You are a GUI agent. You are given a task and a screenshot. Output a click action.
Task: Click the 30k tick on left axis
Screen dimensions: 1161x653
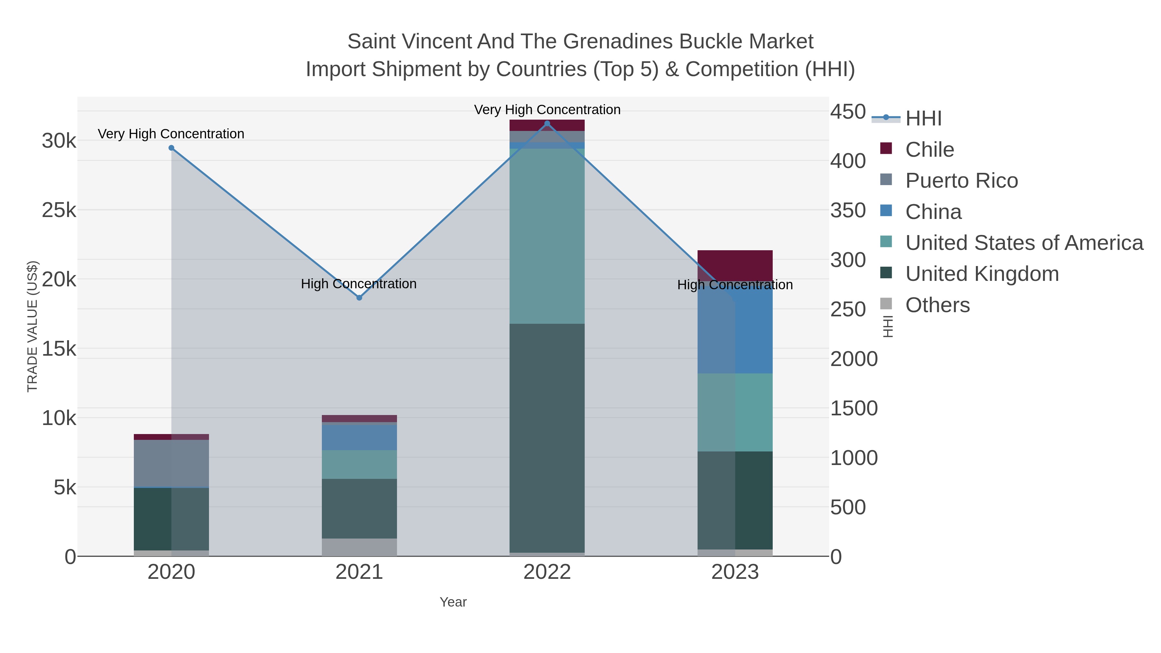click(x=59, y=141)
